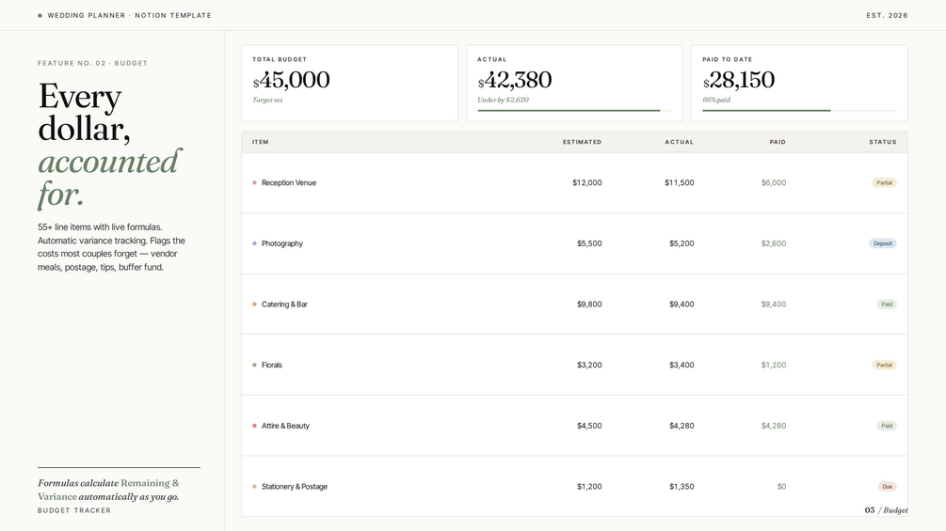
Task: Click the Actual spending progress bar
Action: [574, 111]
